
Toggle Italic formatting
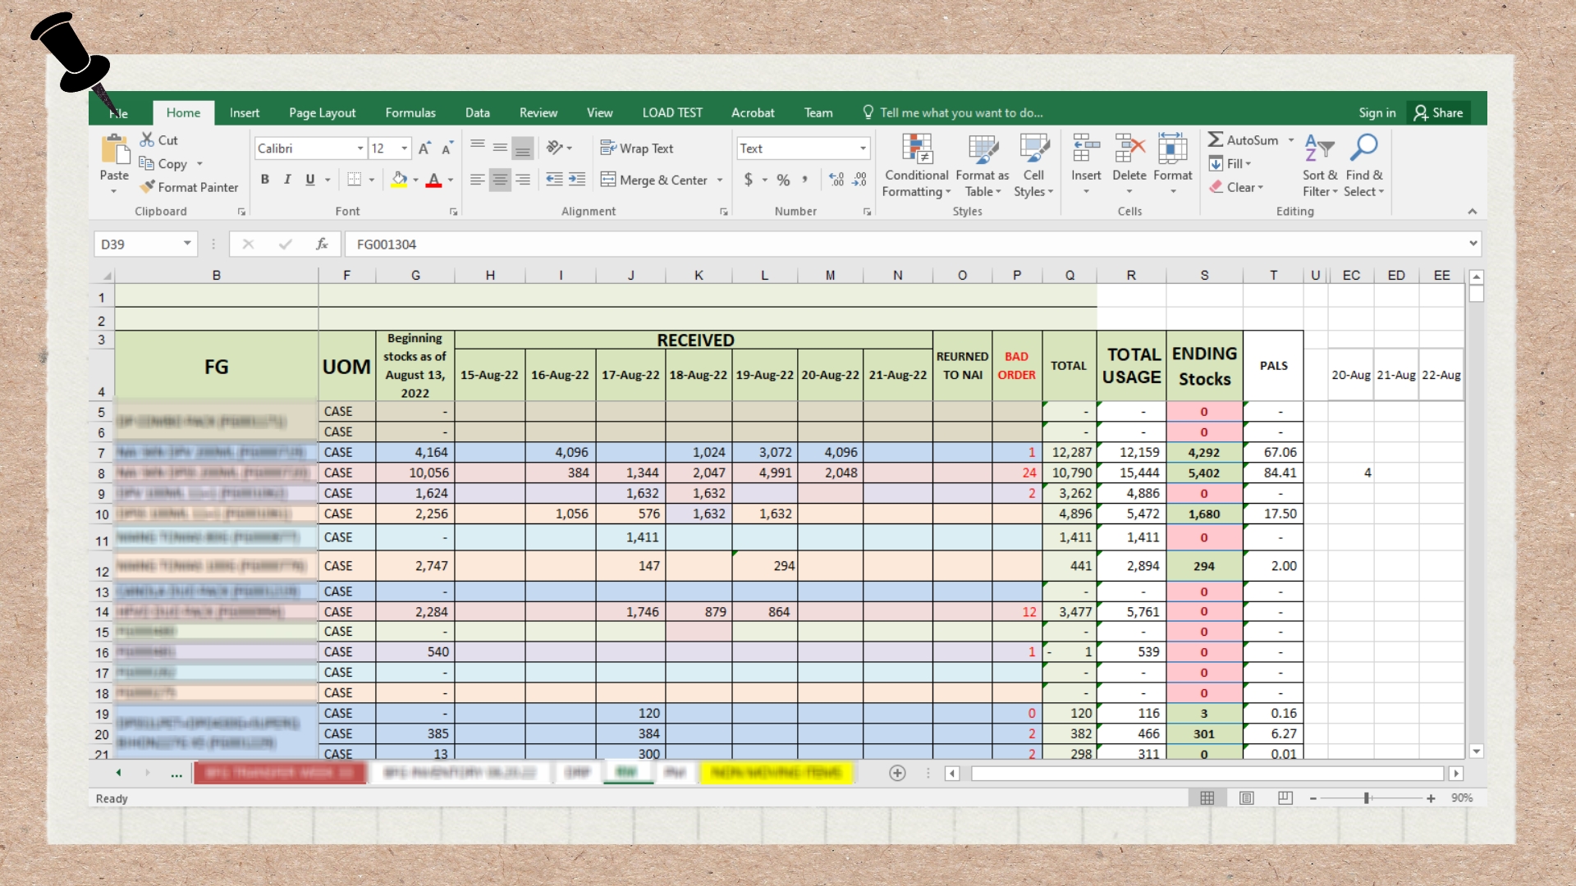287,180
